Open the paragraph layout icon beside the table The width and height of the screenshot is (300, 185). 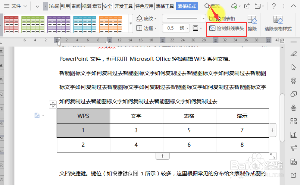click(37, 115)
